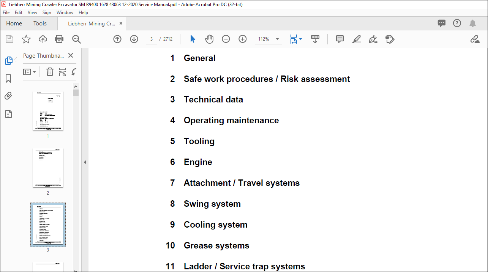Open the File menu
Viewport: 488px width, 272px height.
[6, 13]
